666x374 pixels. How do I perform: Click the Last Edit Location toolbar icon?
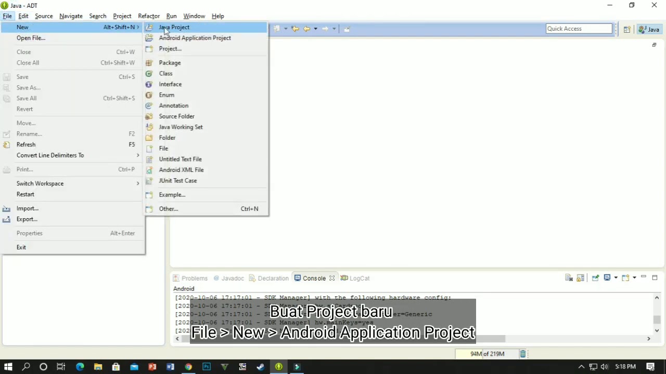294,29
